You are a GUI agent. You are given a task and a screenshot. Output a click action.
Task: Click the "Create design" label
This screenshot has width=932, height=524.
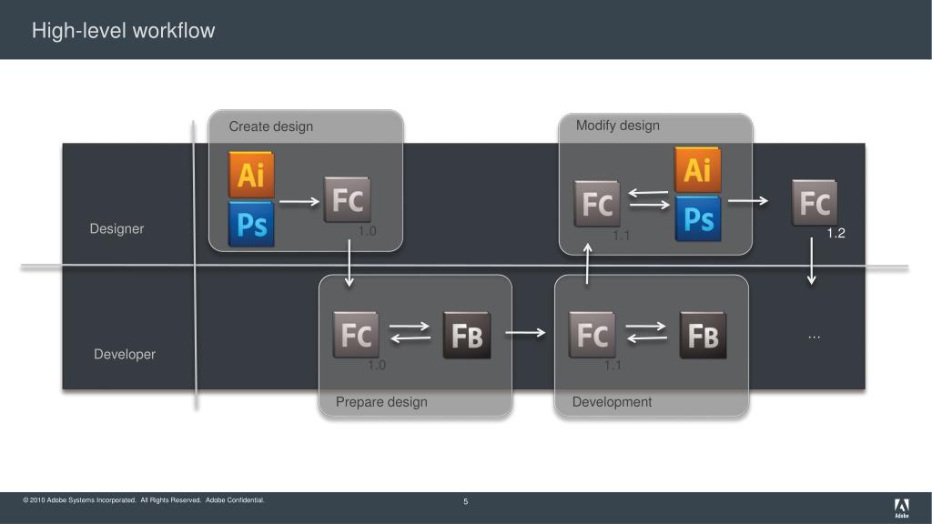(271, 126)
